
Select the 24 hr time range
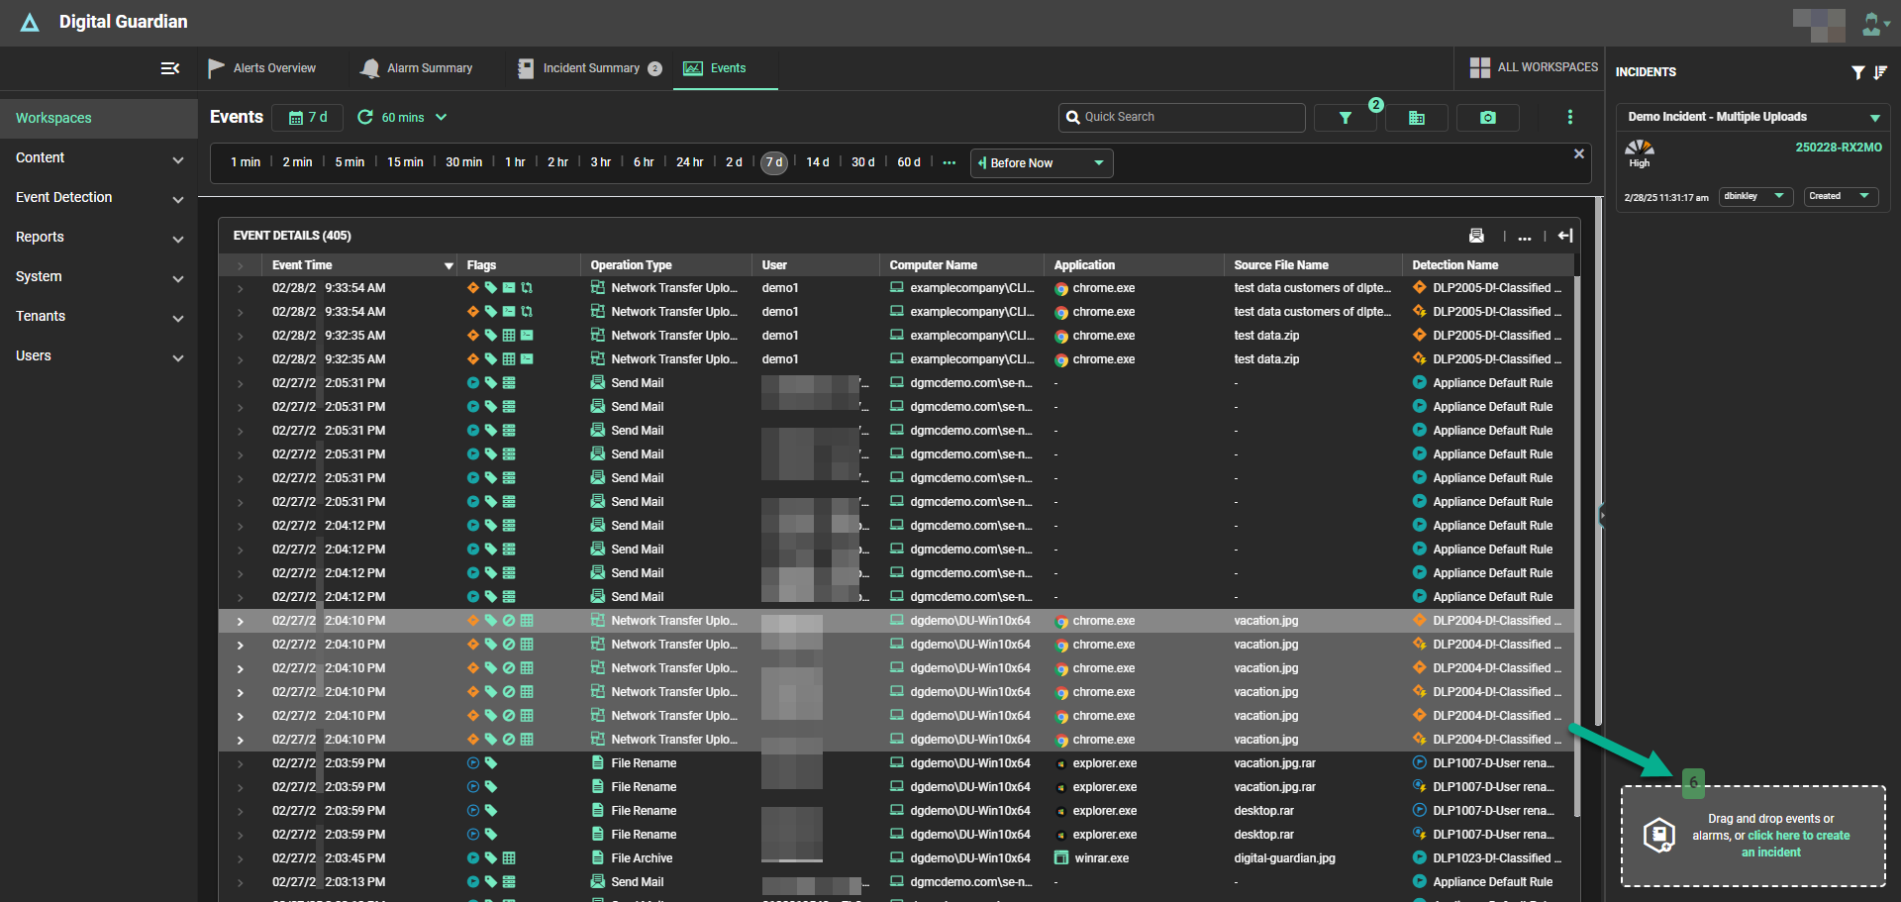(690, 162)
